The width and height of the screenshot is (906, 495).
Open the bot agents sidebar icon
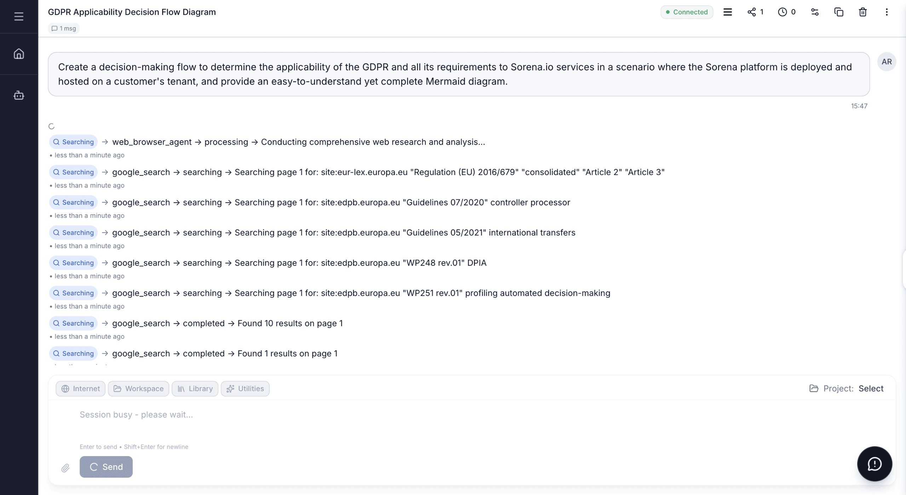tap(19, 95)
